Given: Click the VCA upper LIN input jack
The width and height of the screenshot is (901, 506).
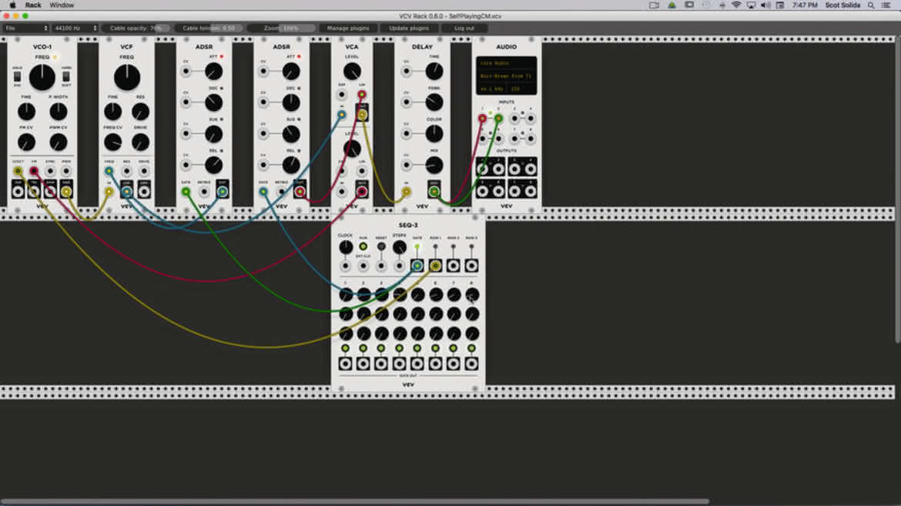Looking at the screenshot, I should [362, 94].
